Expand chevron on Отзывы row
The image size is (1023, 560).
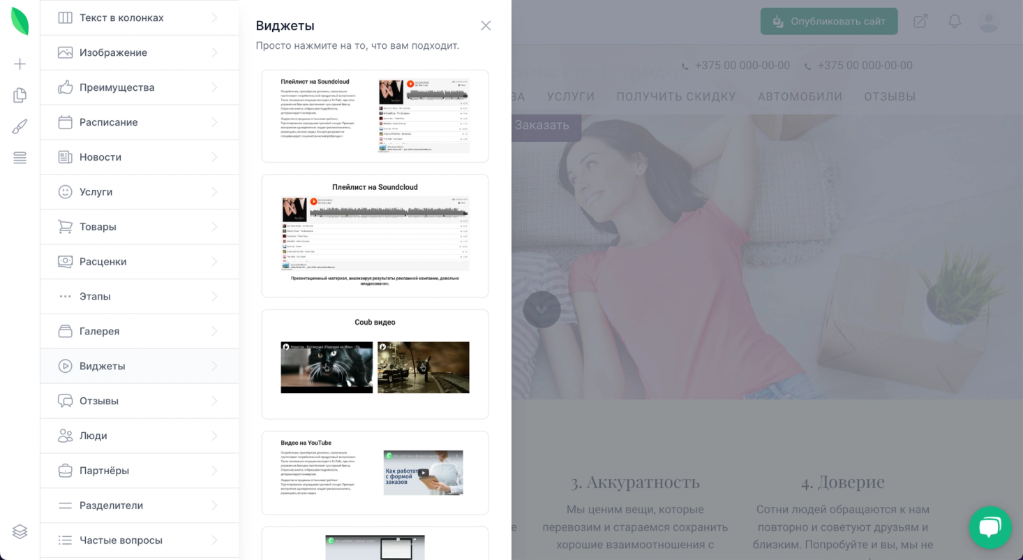click(214, 401)
